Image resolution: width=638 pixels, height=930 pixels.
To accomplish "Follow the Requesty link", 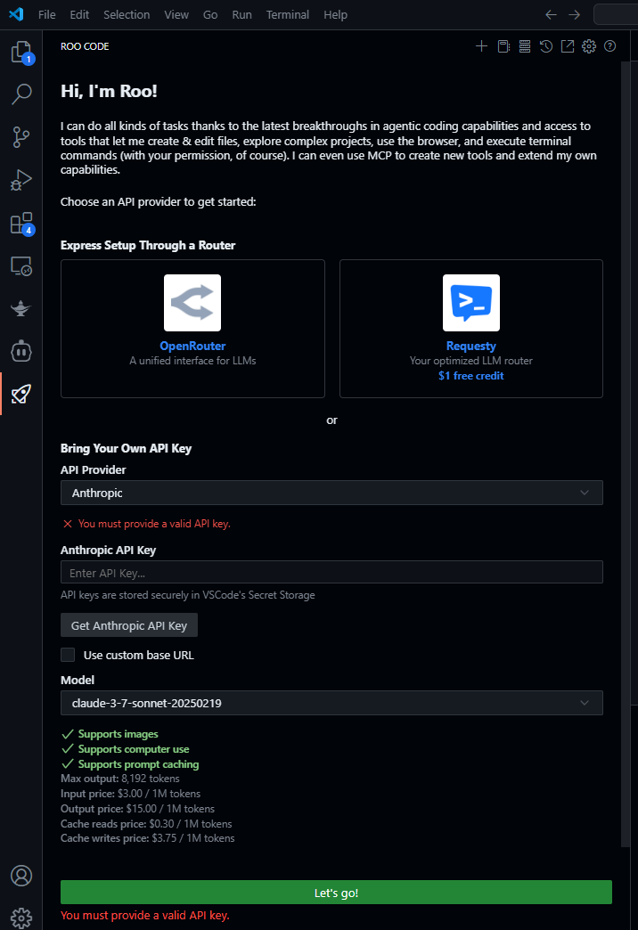I will 471,346.
